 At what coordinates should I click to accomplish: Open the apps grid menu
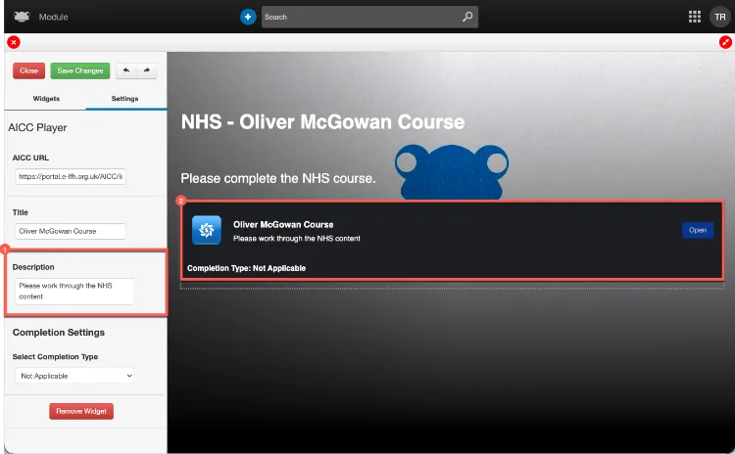(x=694, y=17)
